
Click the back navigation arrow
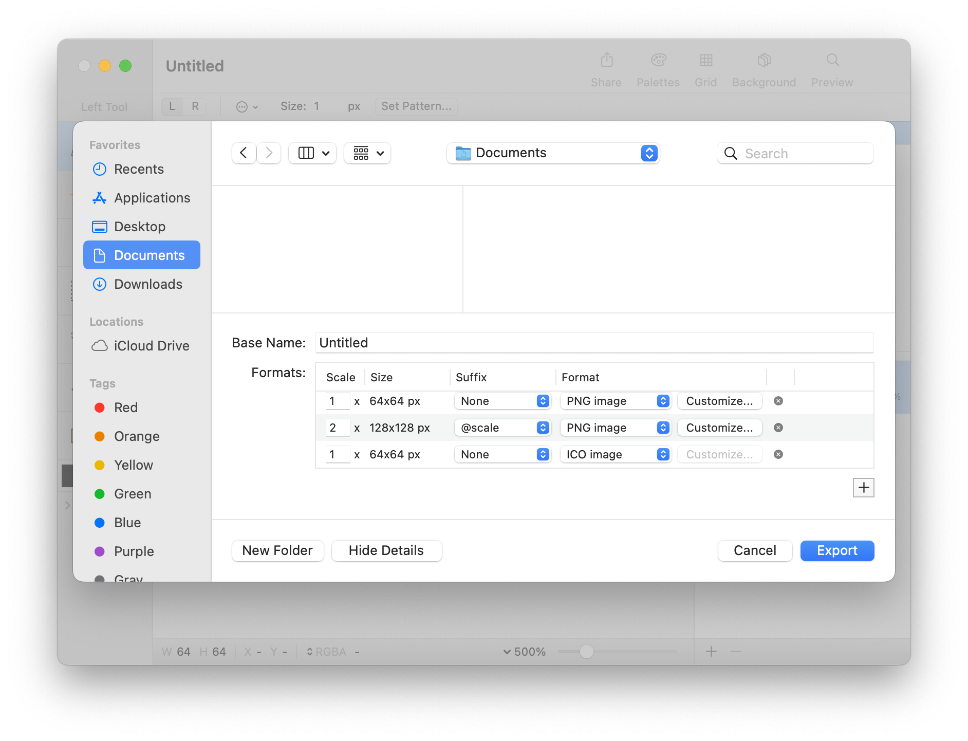pyautogui.click(x=244, y=153)
